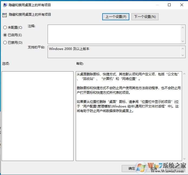Click the policy setting icon beside the heading
188x175 pixels.
(5, 15)
